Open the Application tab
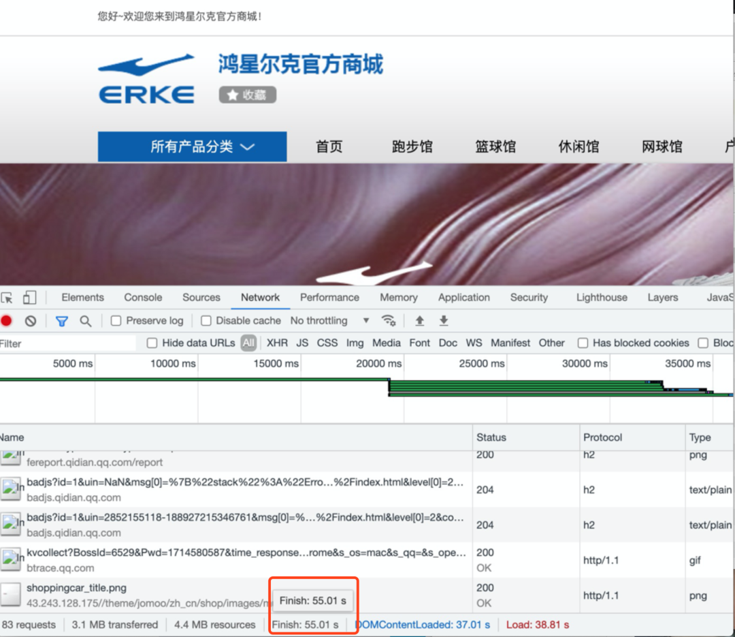 click(464, 298)
